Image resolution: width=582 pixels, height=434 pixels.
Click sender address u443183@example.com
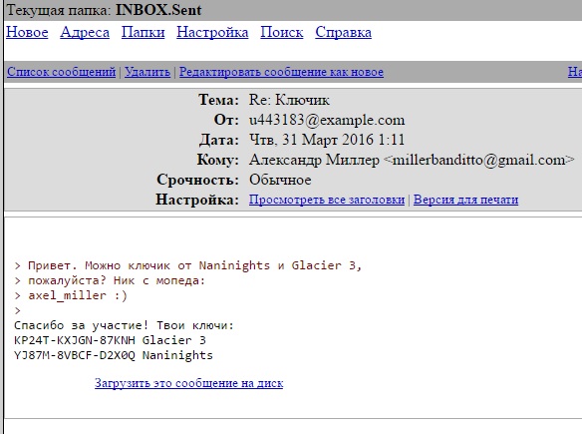[x=327, y=120]
